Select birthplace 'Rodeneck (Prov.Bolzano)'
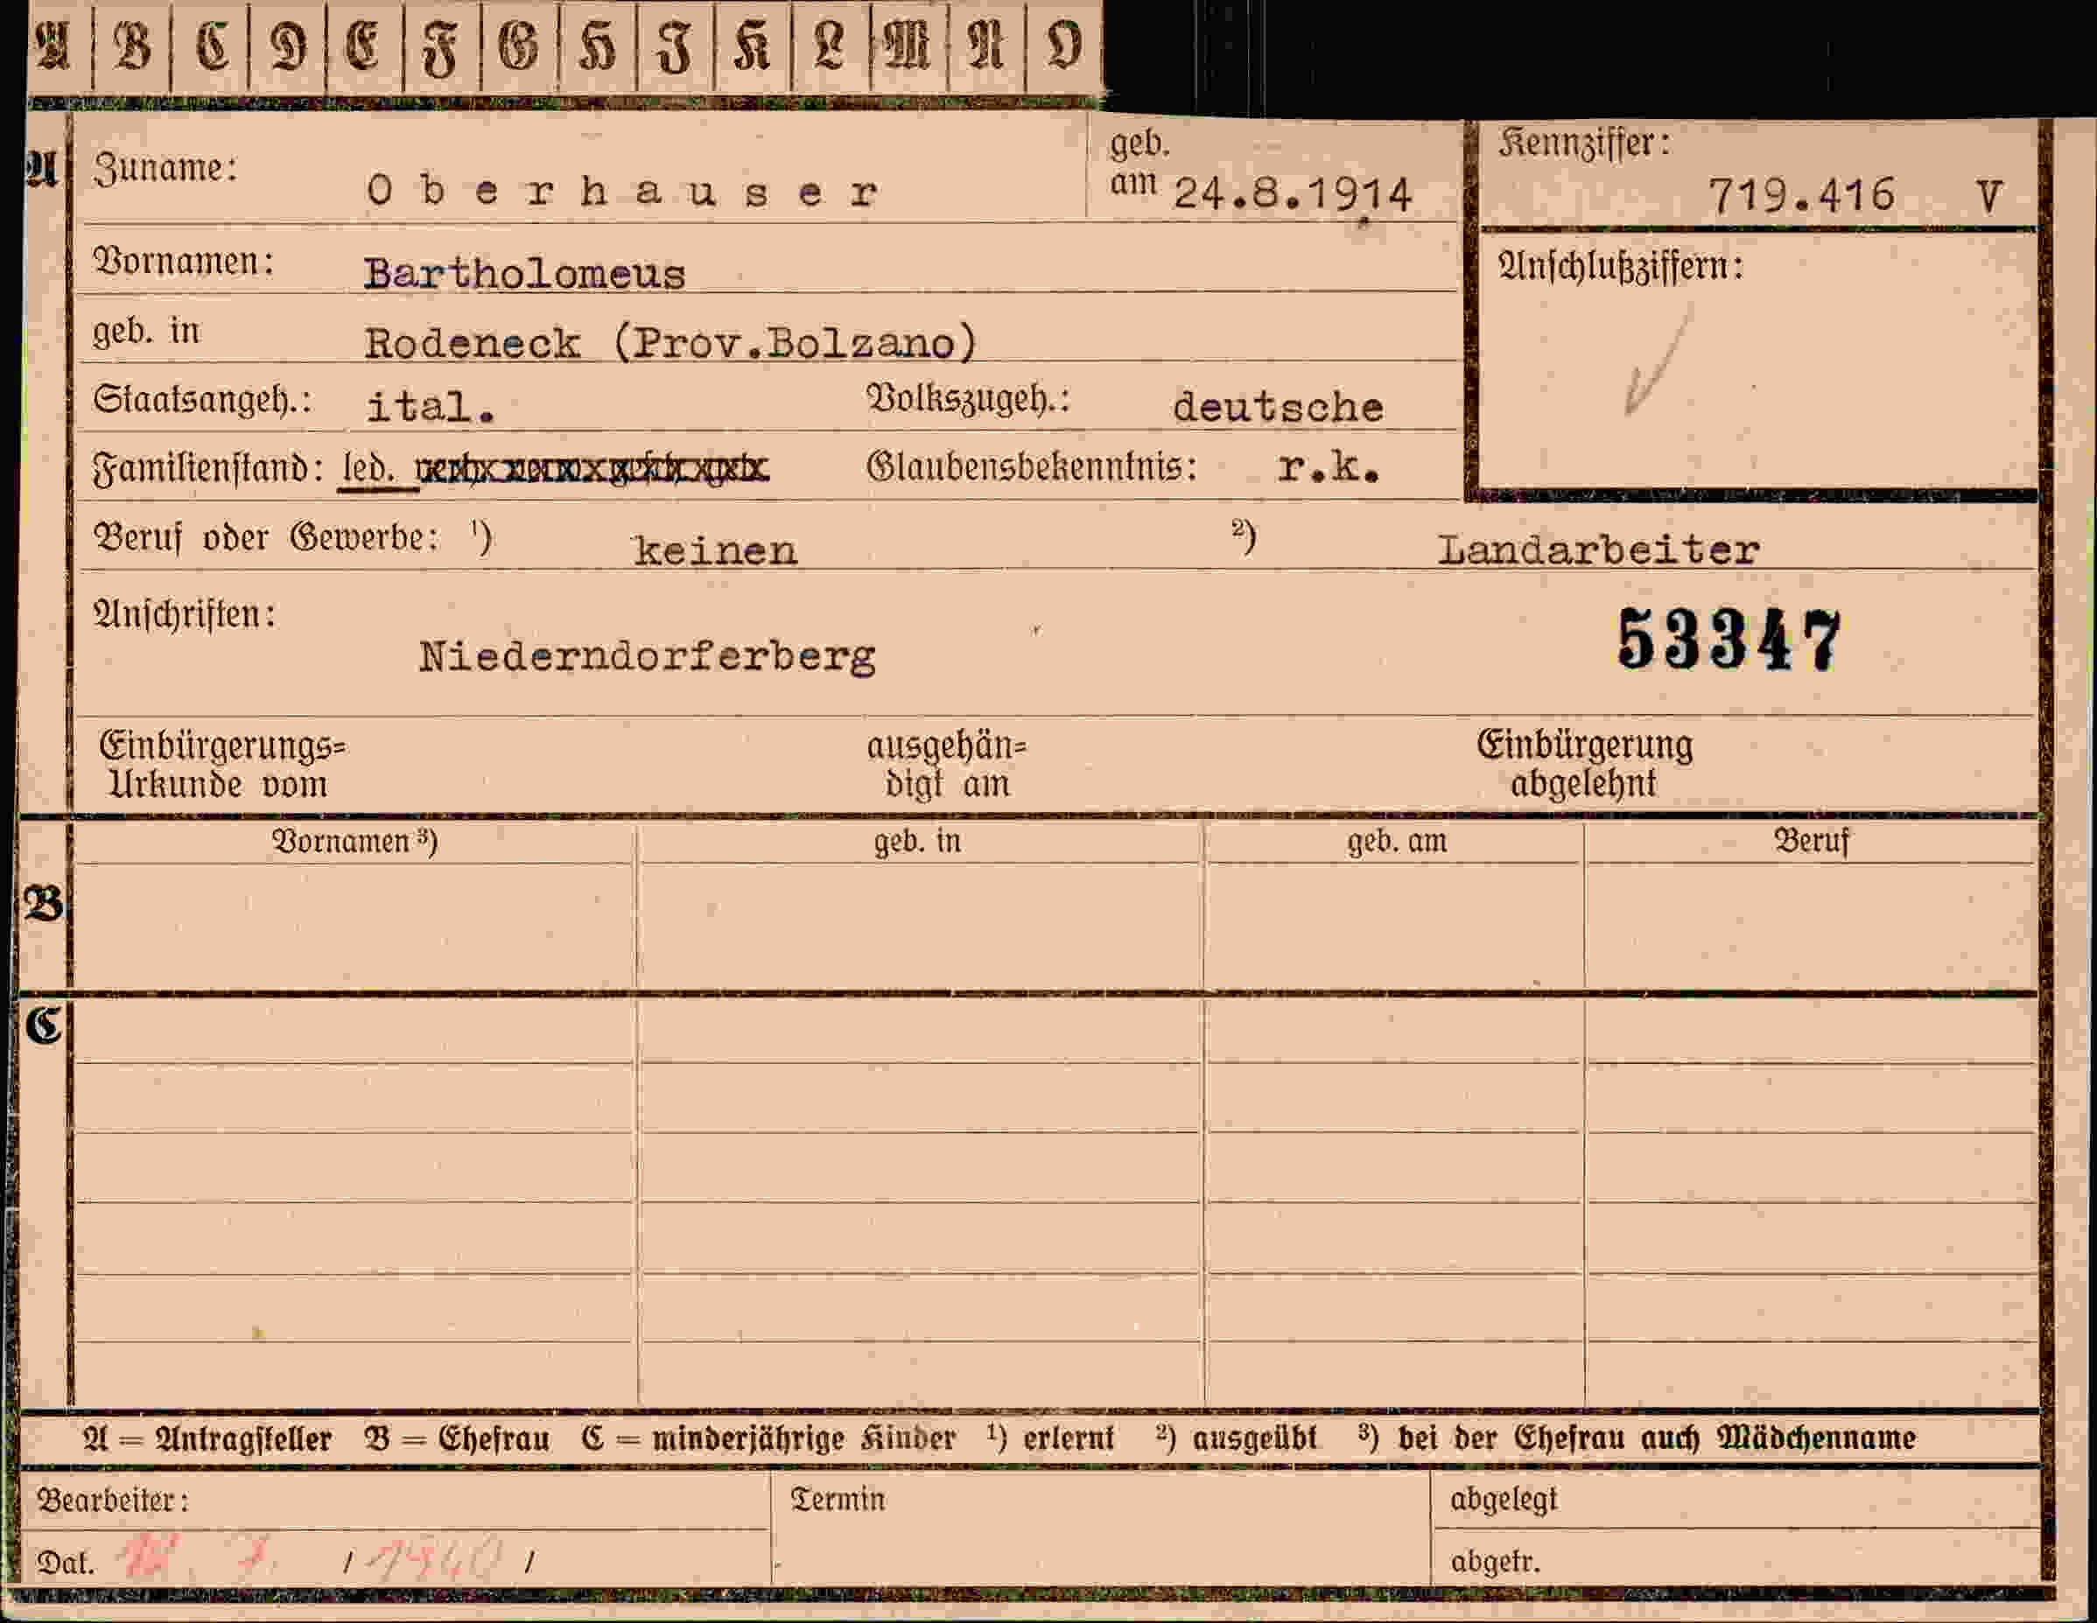Viewport: 2097px width, 1623px height. (x=670, y=344)
